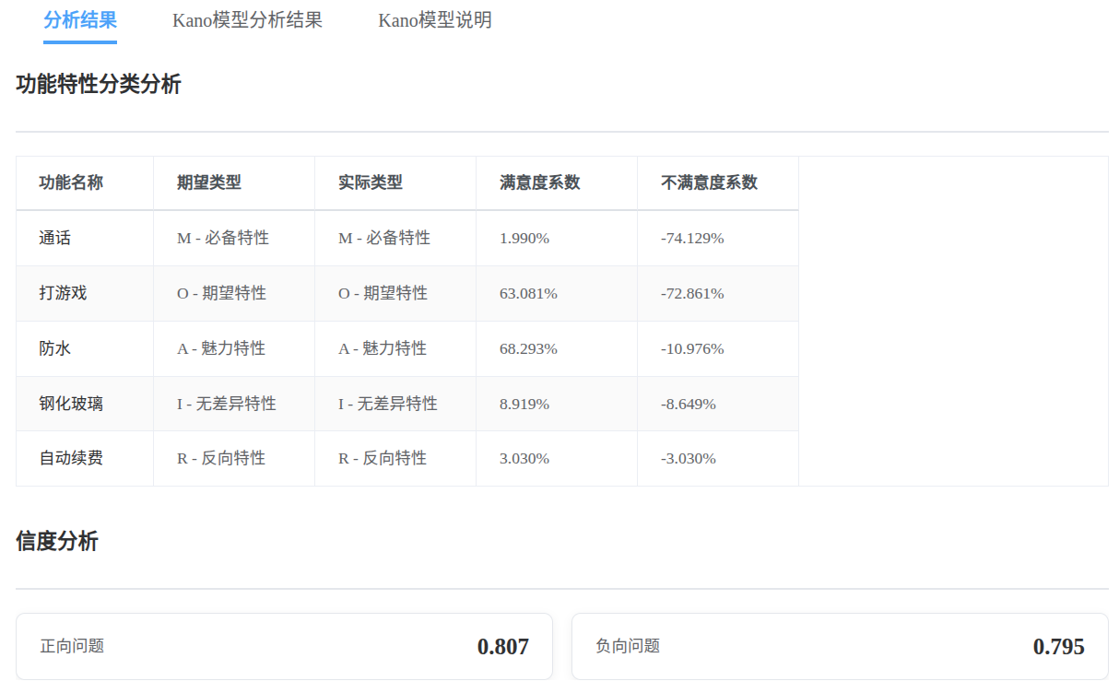The image size is (1119, 693).
Task: Select the 分析结果 tab
Action: [79, 20]
